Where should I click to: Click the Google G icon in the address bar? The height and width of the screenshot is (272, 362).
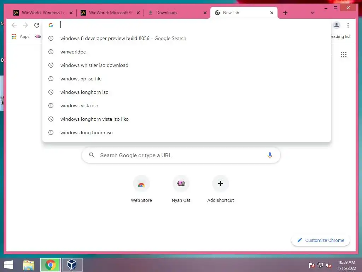coord(51,25)
